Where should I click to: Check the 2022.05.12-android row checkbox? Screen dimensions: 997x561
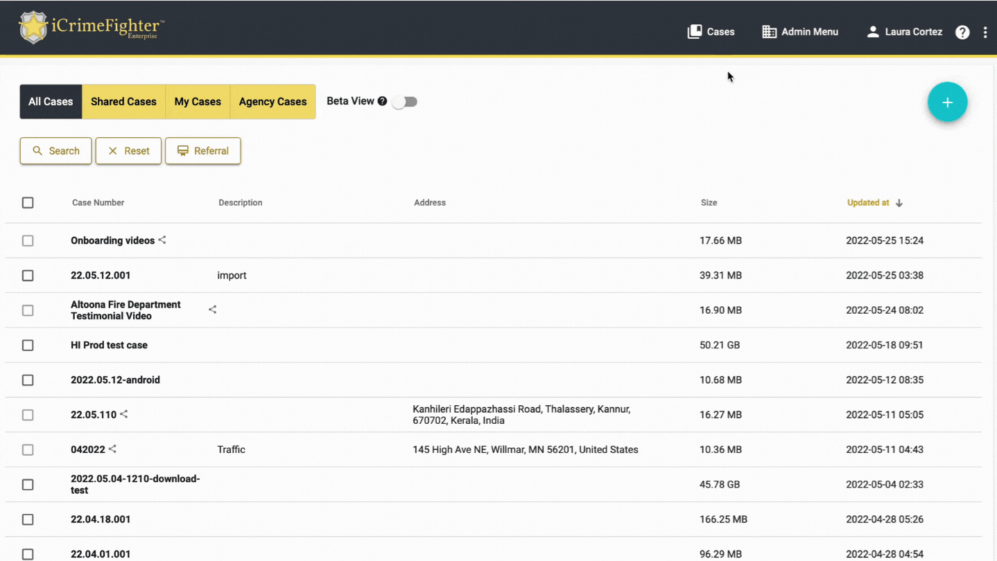point(28,380)
